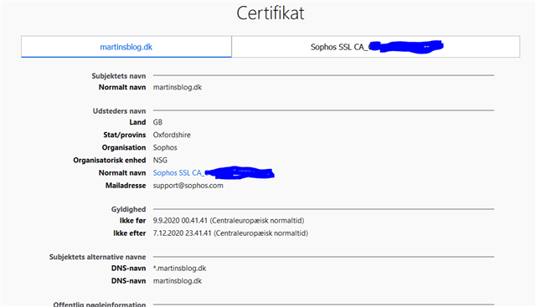This screenshot has width=536, height=307.
Task: Select the Certifikat page heading
Action: tap(270, 13)
